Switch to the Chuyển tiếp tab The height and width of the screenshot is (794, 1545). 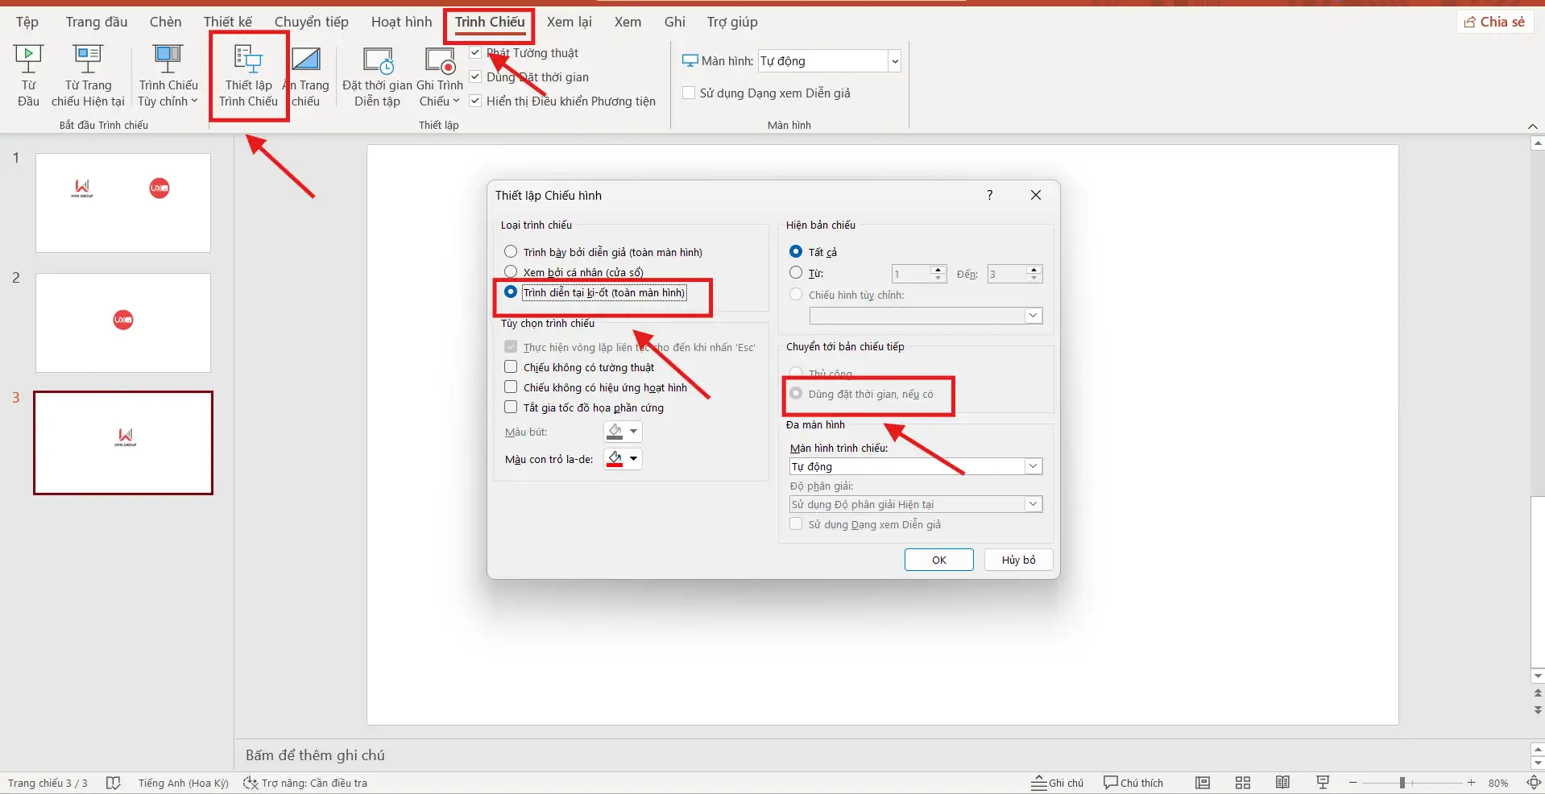coord(311,22)
